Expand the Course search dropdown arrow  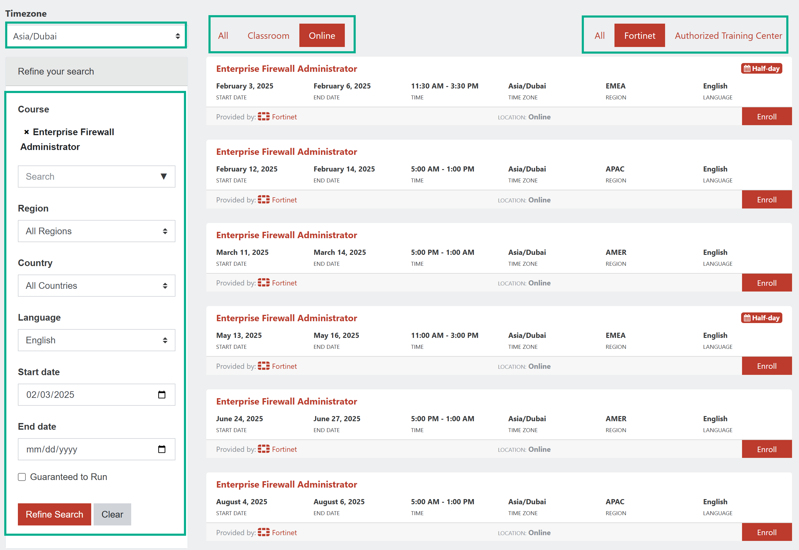[164, 176]
